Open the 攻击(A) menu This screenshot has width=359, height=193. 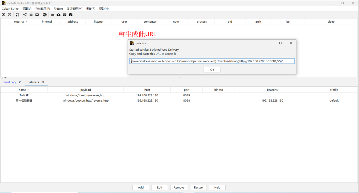(x=58, y=9)
